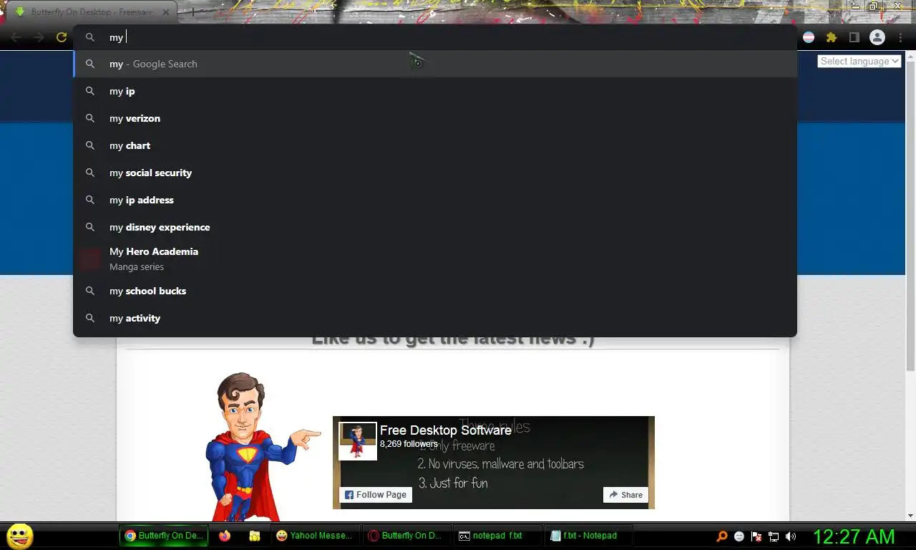This screenshot has height=550, width=916.
Task: Switch to Chrome Butterfly On De... taskbar item
Action: click(164, 536)
